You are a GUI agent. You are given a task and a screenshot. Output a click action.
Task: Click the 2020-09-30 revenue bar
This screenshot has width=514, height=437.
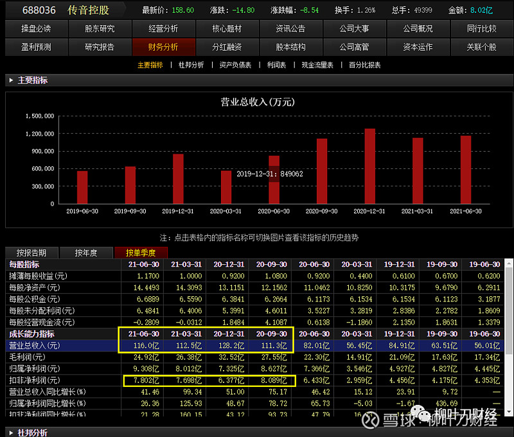point(322,171)
